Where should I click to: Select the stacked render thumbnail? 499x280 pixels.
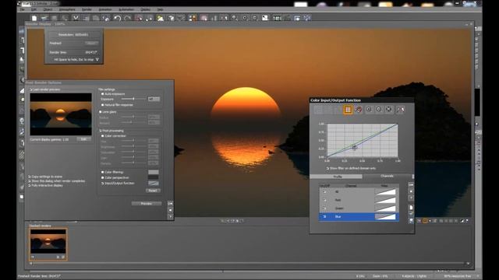coord(48,244)
